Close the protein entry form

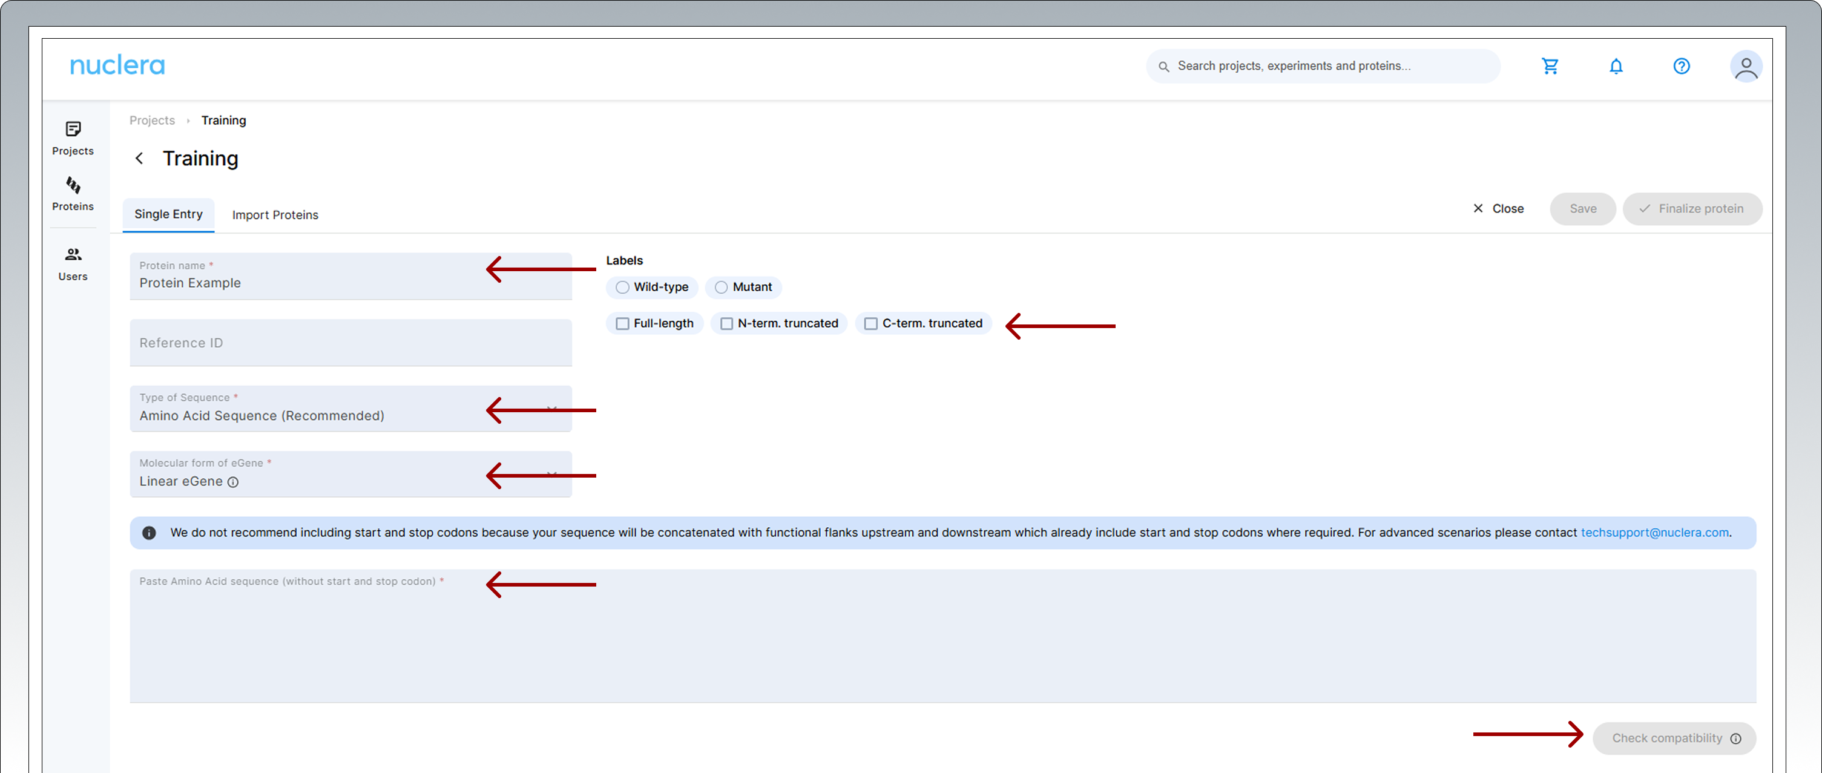click(x=1498, y=209)
